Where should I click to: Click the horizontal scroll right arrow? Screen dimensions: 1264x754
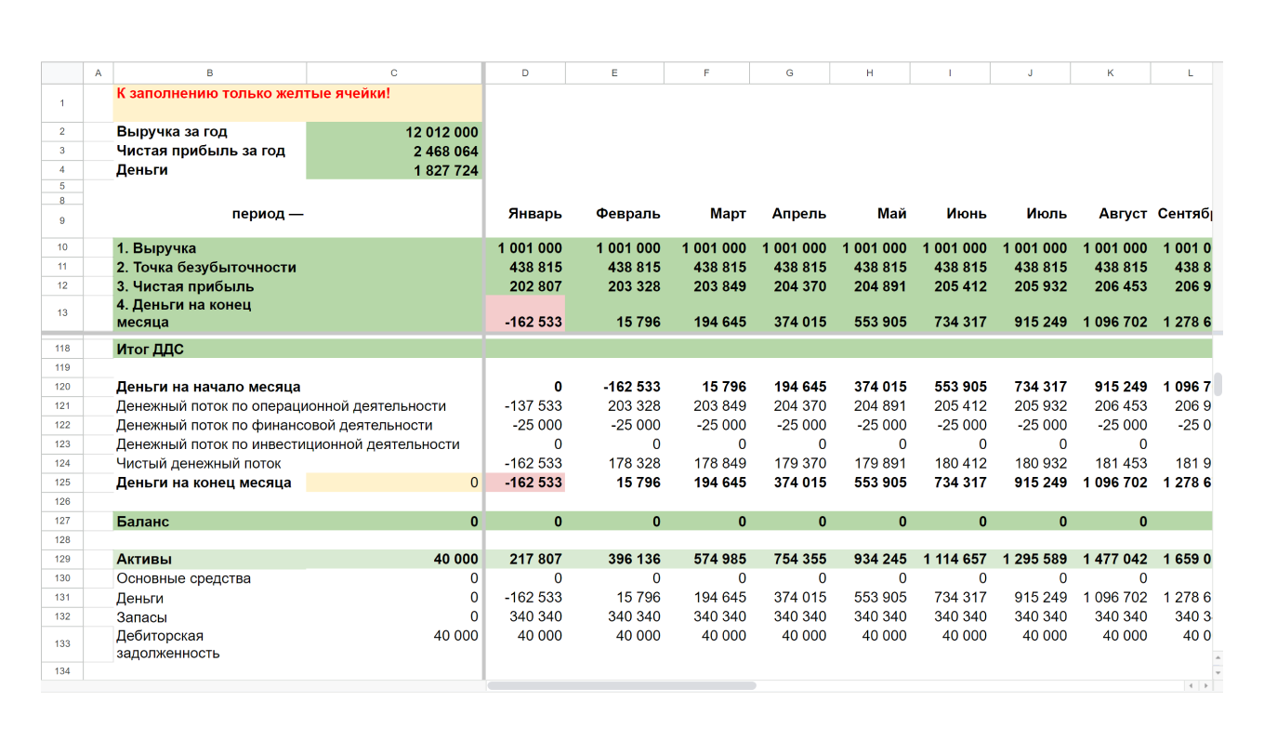pyautogui.click(x=1205, y=686)
